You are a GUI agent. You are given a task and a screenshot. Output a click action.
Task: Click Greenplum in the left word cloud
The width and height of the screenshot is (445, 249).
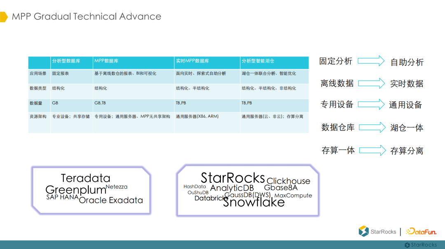click(x=76, y=190)
